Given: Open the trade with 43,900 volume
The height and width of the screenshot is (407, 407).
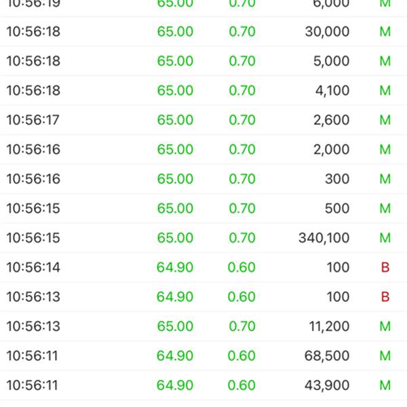Looking at the screenshot, I should [x=203, y=385].
